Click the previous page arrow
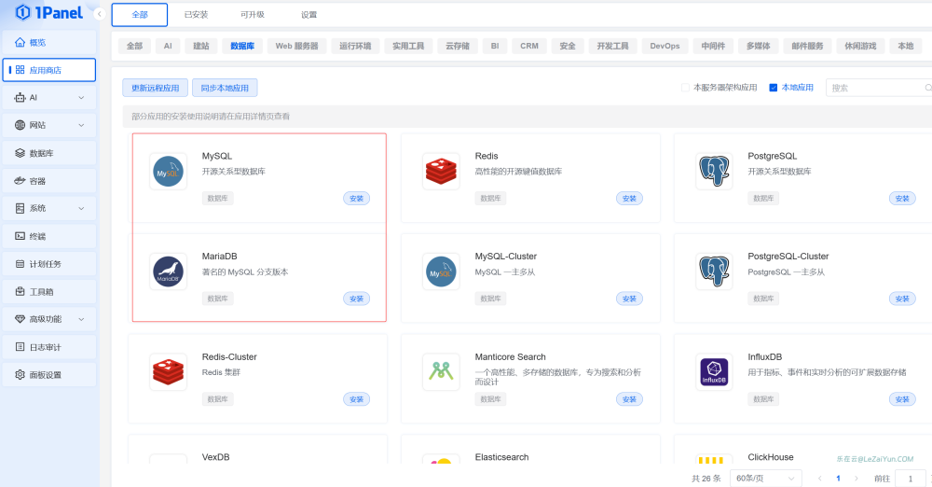Viewport: 932px width, 487px height. coord(819,478)
